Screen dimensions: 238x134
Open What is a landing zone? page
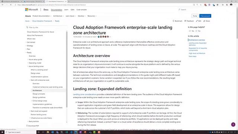point(39,70)
